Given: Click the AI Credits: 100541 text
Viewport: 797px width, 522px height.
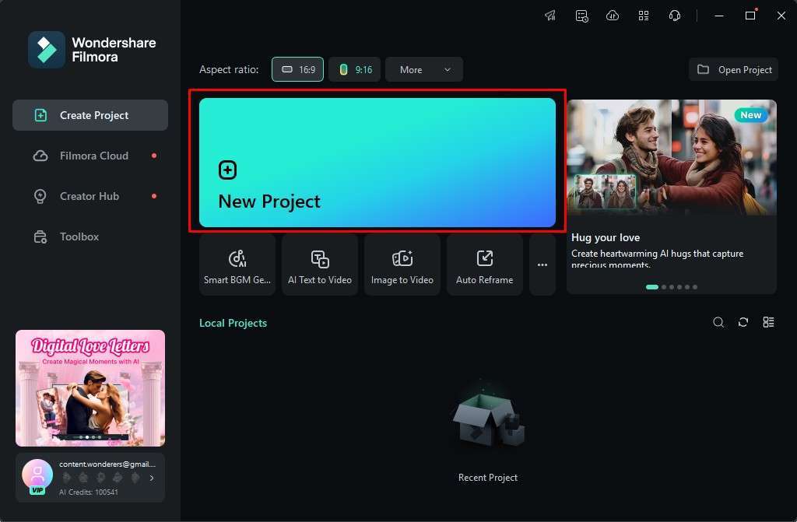Looking at the screenshot, I should (x=89, y=492).
